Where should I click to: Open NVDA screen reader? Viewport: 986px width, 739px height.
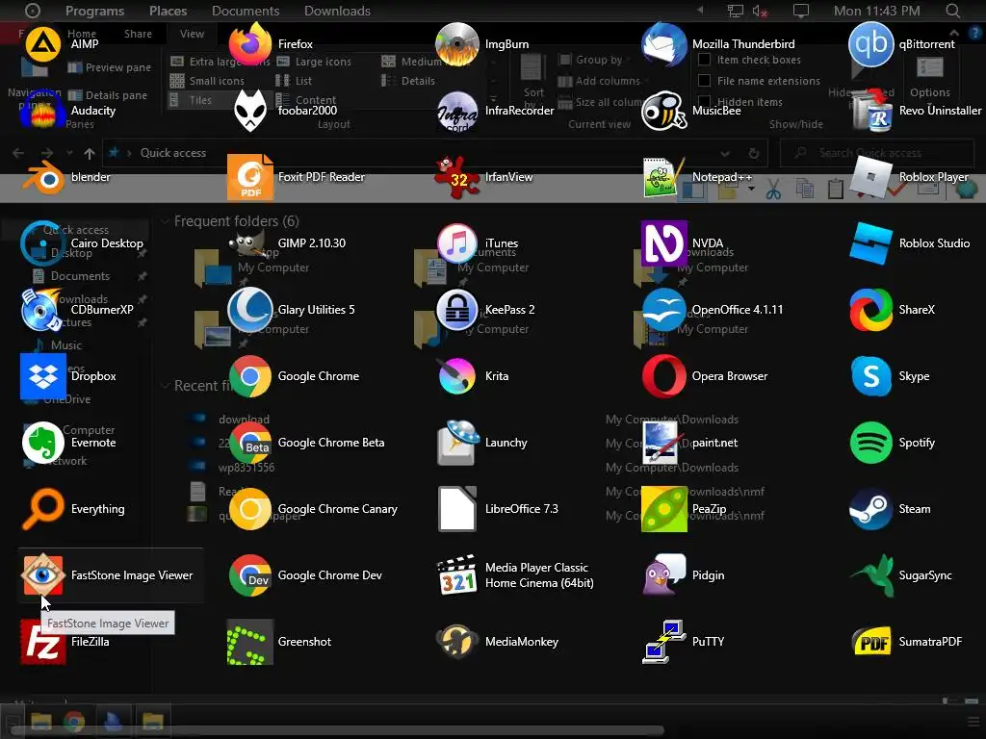coord(685,243)
